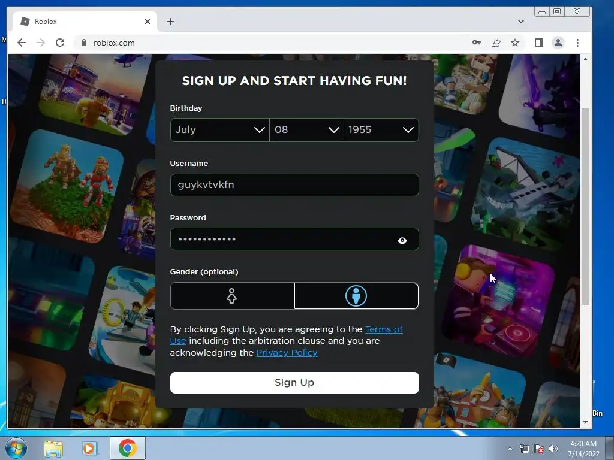Open the Chrome three-dot menu
The width and height of the screenshot is (614, 460).
click(577, 43)
